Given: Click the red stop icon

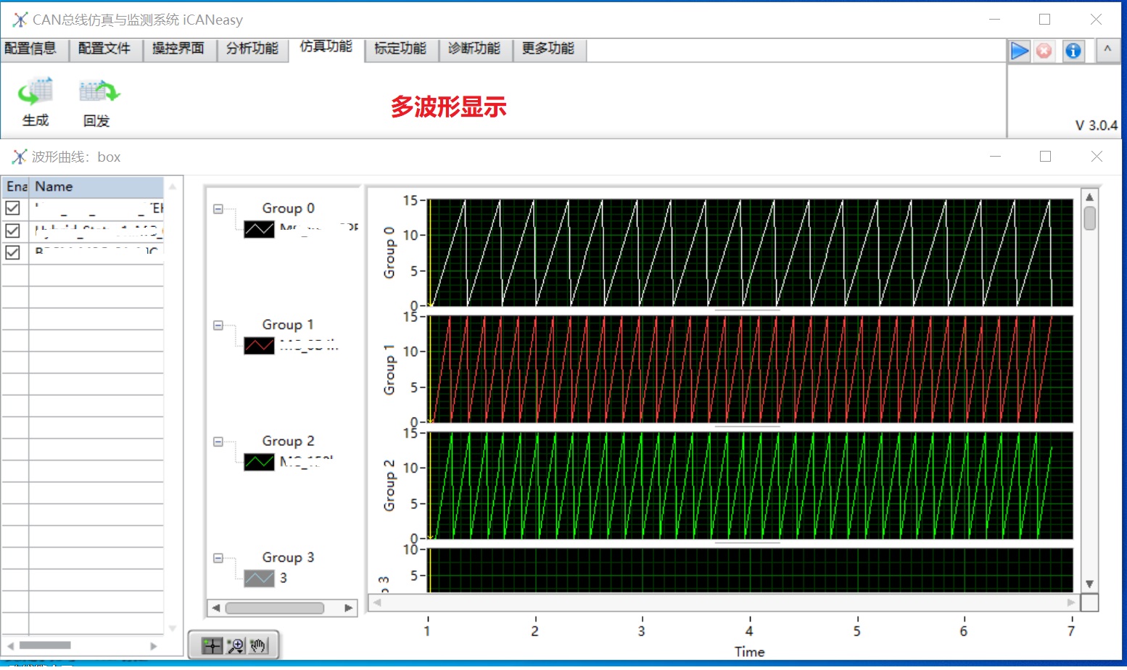Looking at the screenshot, I should pyautogui.click(x=1044, y=51).
